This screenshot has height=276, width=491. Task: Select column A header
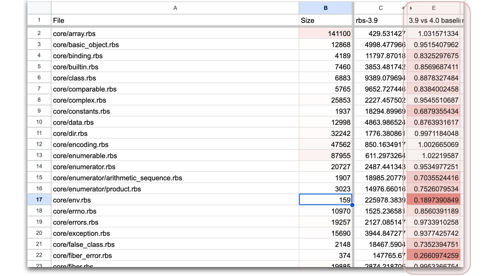coord(175,8)
